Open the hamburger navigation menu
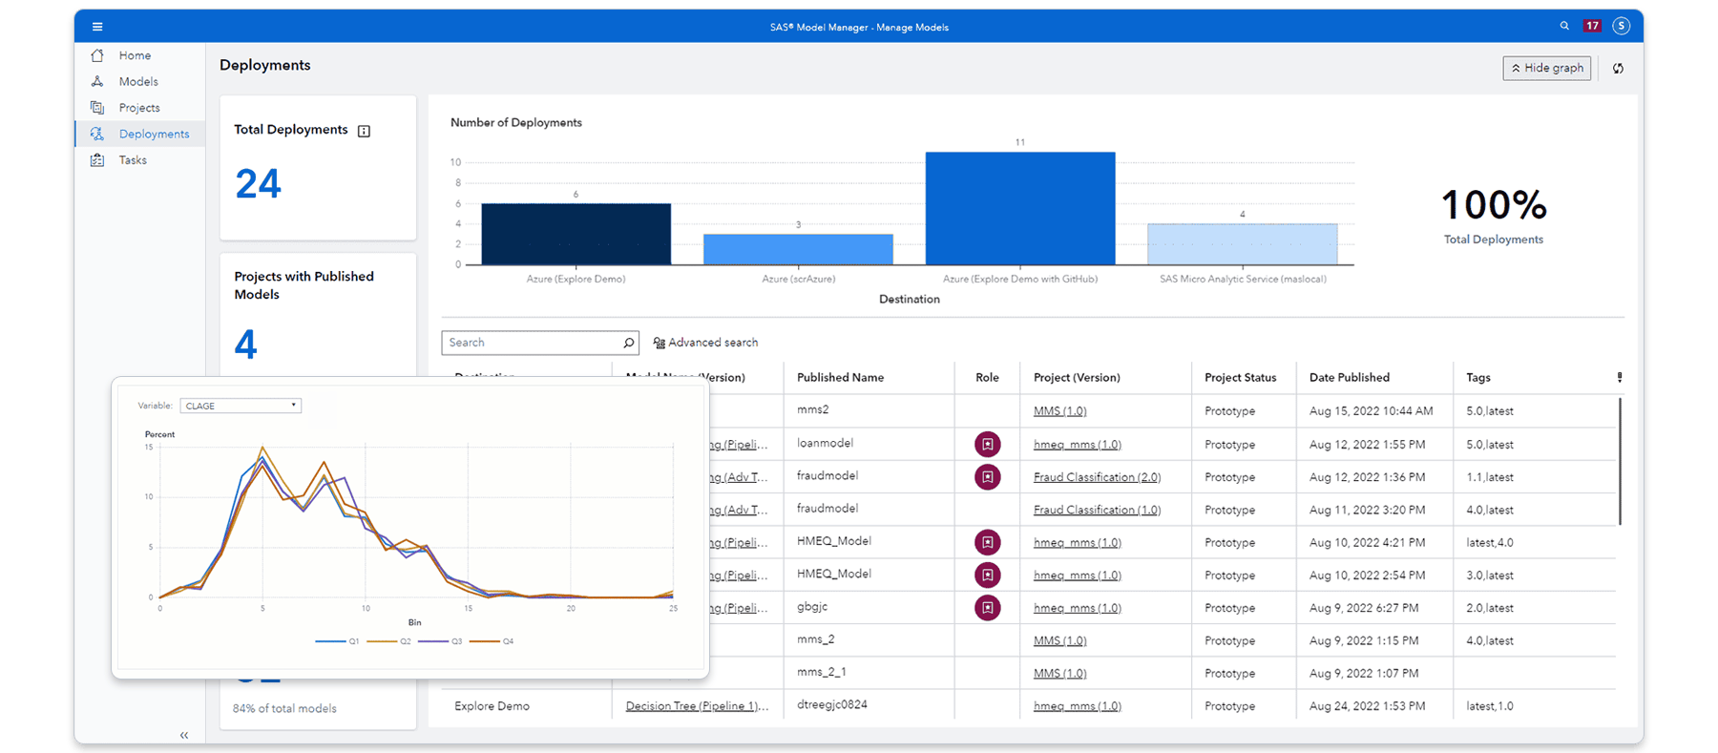This screenshot has height=753, width=1718. point(97,27)
